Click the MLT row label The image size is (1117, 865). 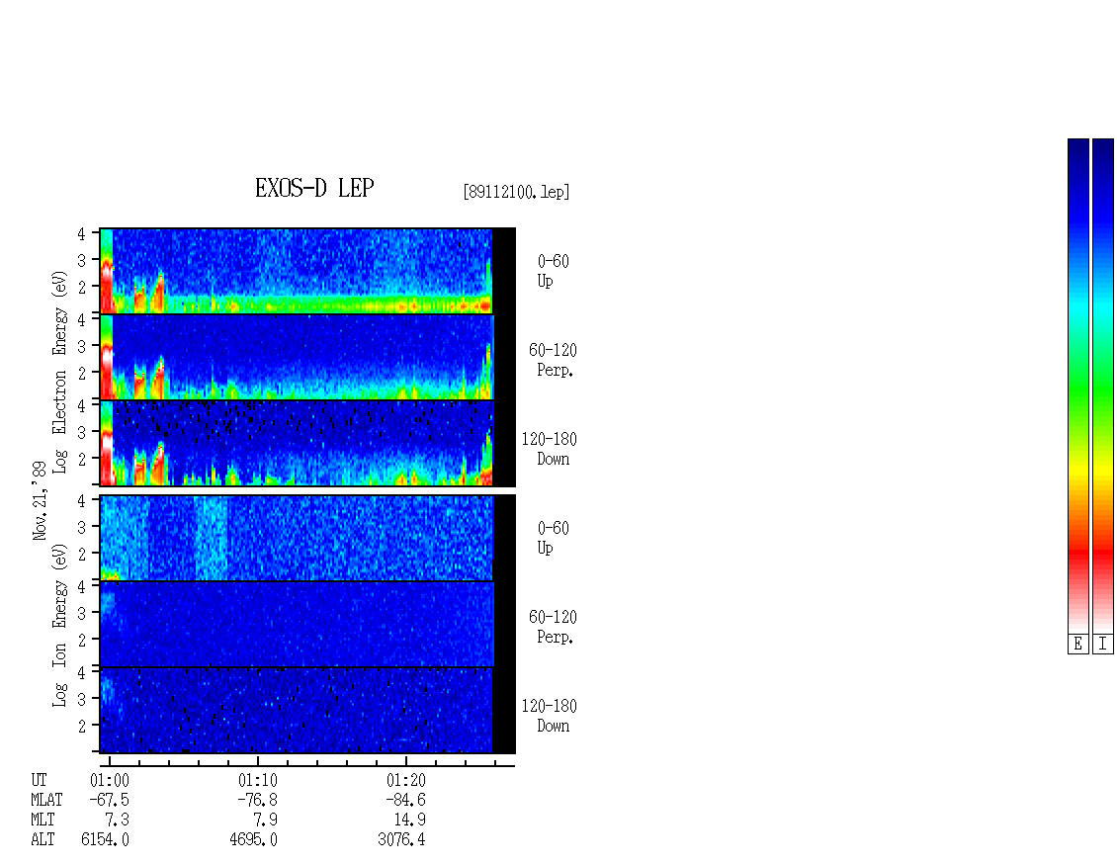click(43, 821)
